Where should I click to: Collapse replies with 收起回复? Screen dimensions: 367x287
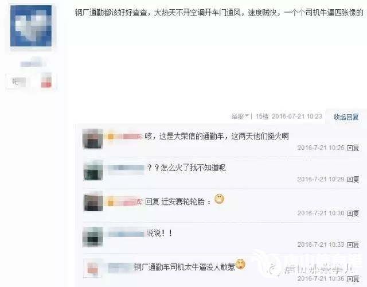tap(346, 117)
